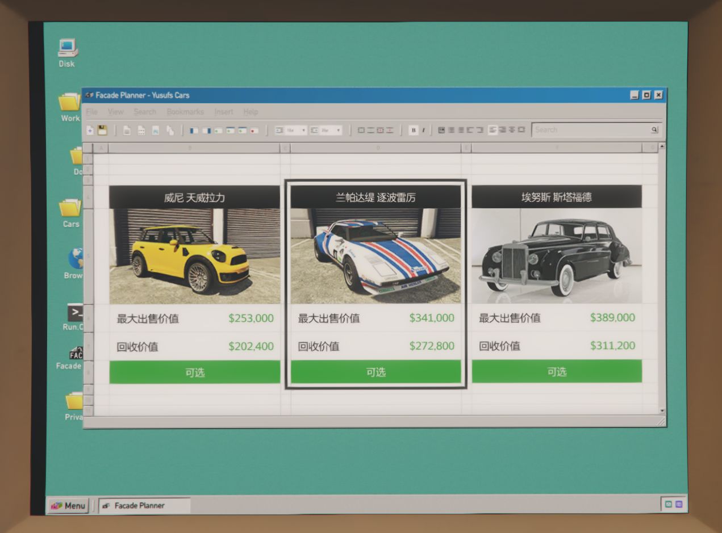Open the column width dropdown in toolbar

click(326, 130)
